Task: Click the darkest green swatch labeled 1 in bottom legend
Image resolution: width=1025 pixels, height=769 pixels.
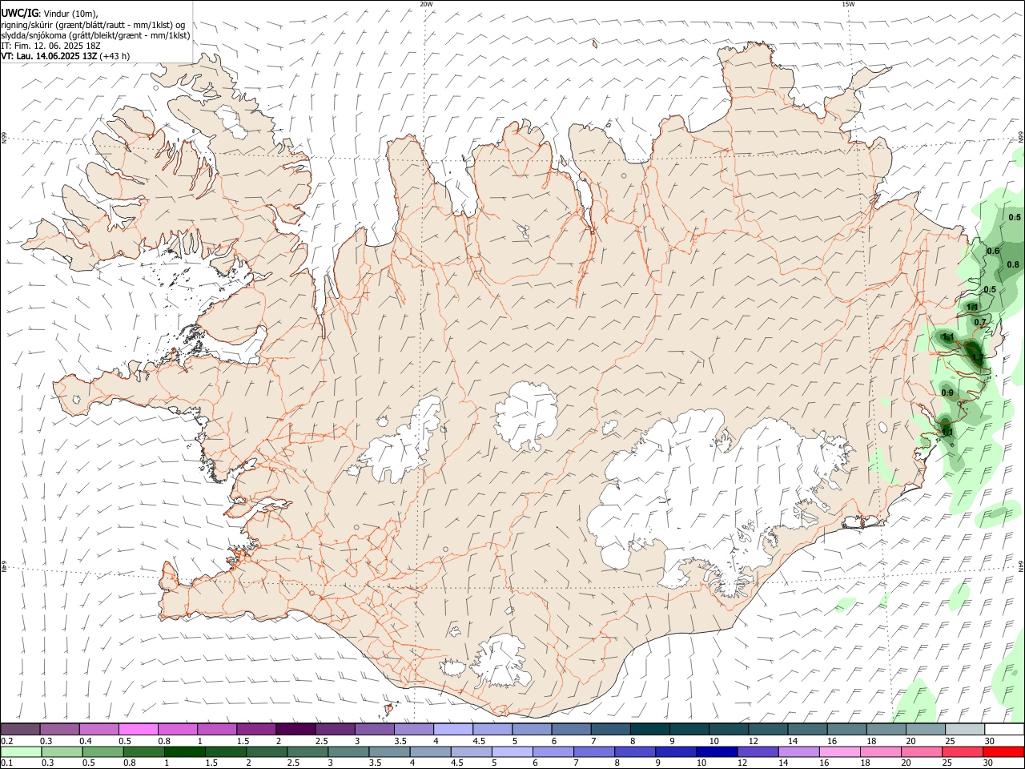Action: point(184,752)
